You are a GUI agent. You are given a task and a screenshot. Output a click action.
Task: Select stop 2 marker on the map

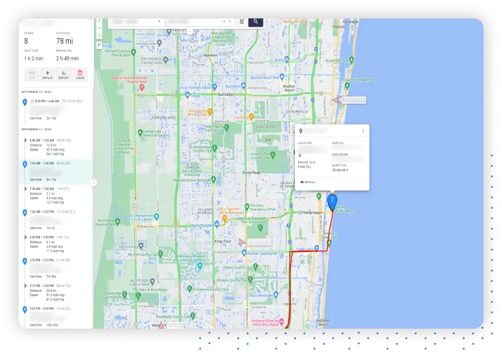click(332, 201)
